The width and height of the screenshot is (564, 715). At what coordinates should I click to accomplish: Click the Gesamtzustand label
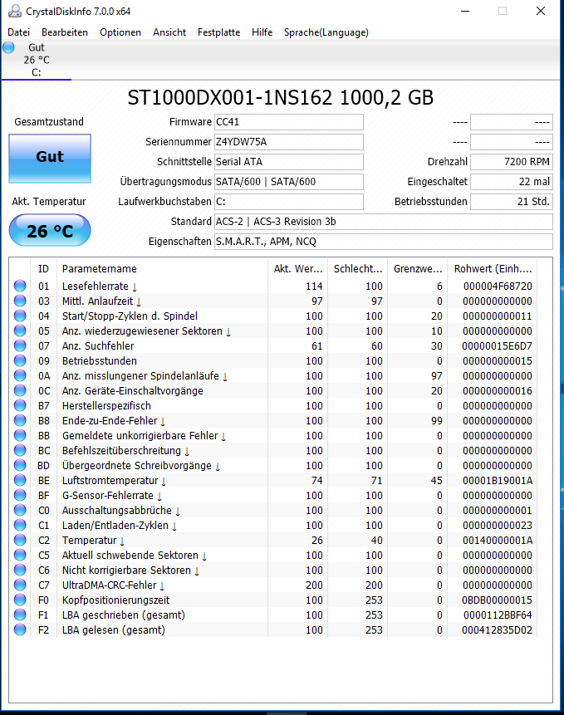coord(49,122)
